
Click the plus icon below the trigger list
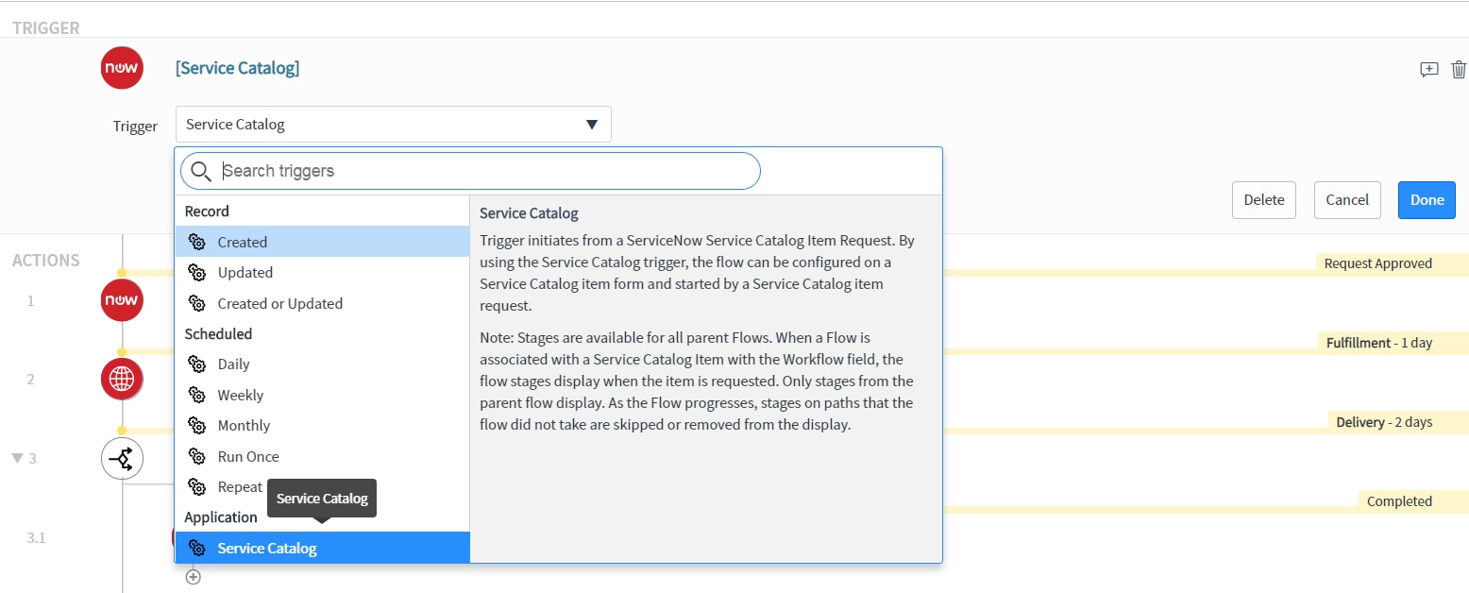point(194,576)
